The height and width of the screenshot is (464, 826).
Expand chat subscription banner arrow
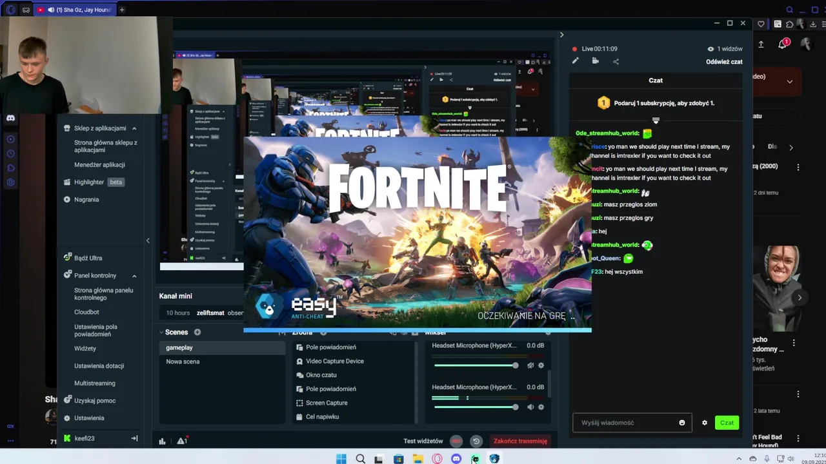click(656, 121)
